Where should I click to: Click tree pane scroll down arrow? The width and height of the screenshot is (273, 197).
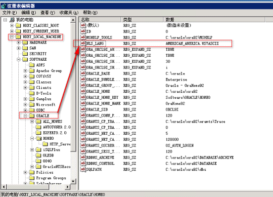(x=73, y=181)
